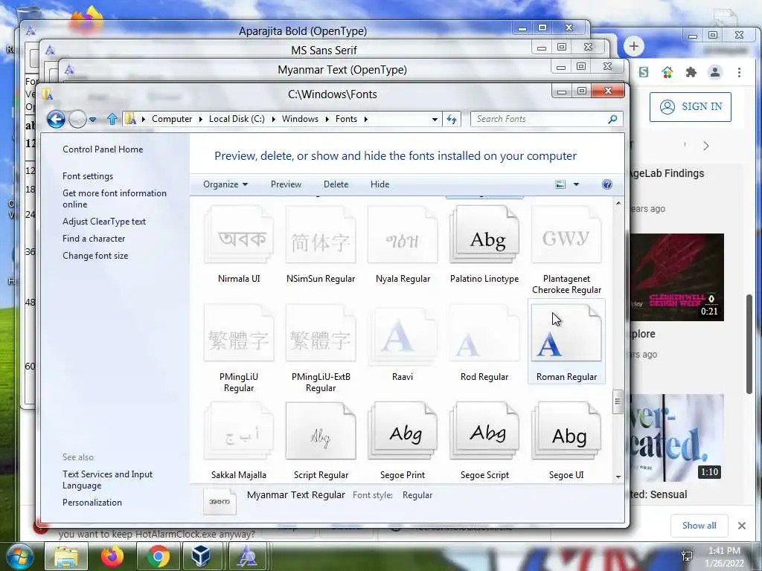Open Find a character link

(94, 239)
